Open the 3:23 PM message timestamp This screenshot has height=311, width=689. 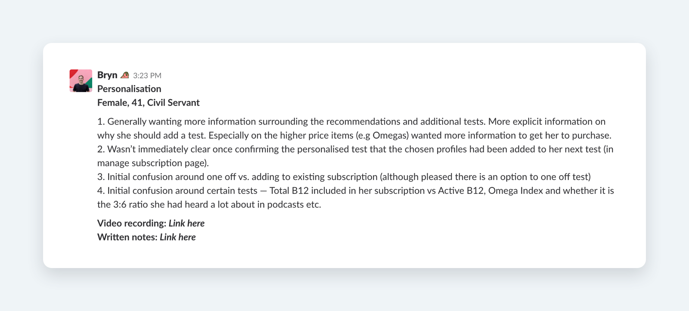pyautogui.click(x=147, y=76)
